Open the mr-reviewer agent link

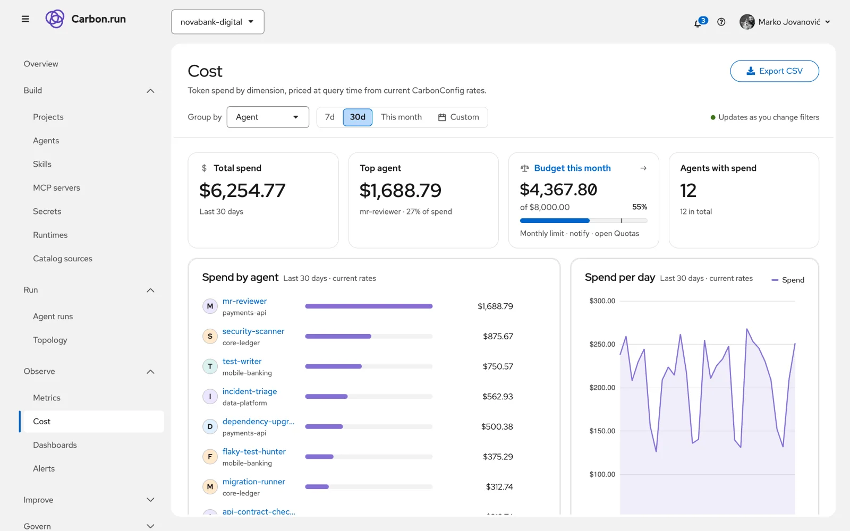tap(244, 301)
